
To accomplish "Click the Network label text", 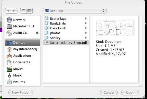I will 19,20.
